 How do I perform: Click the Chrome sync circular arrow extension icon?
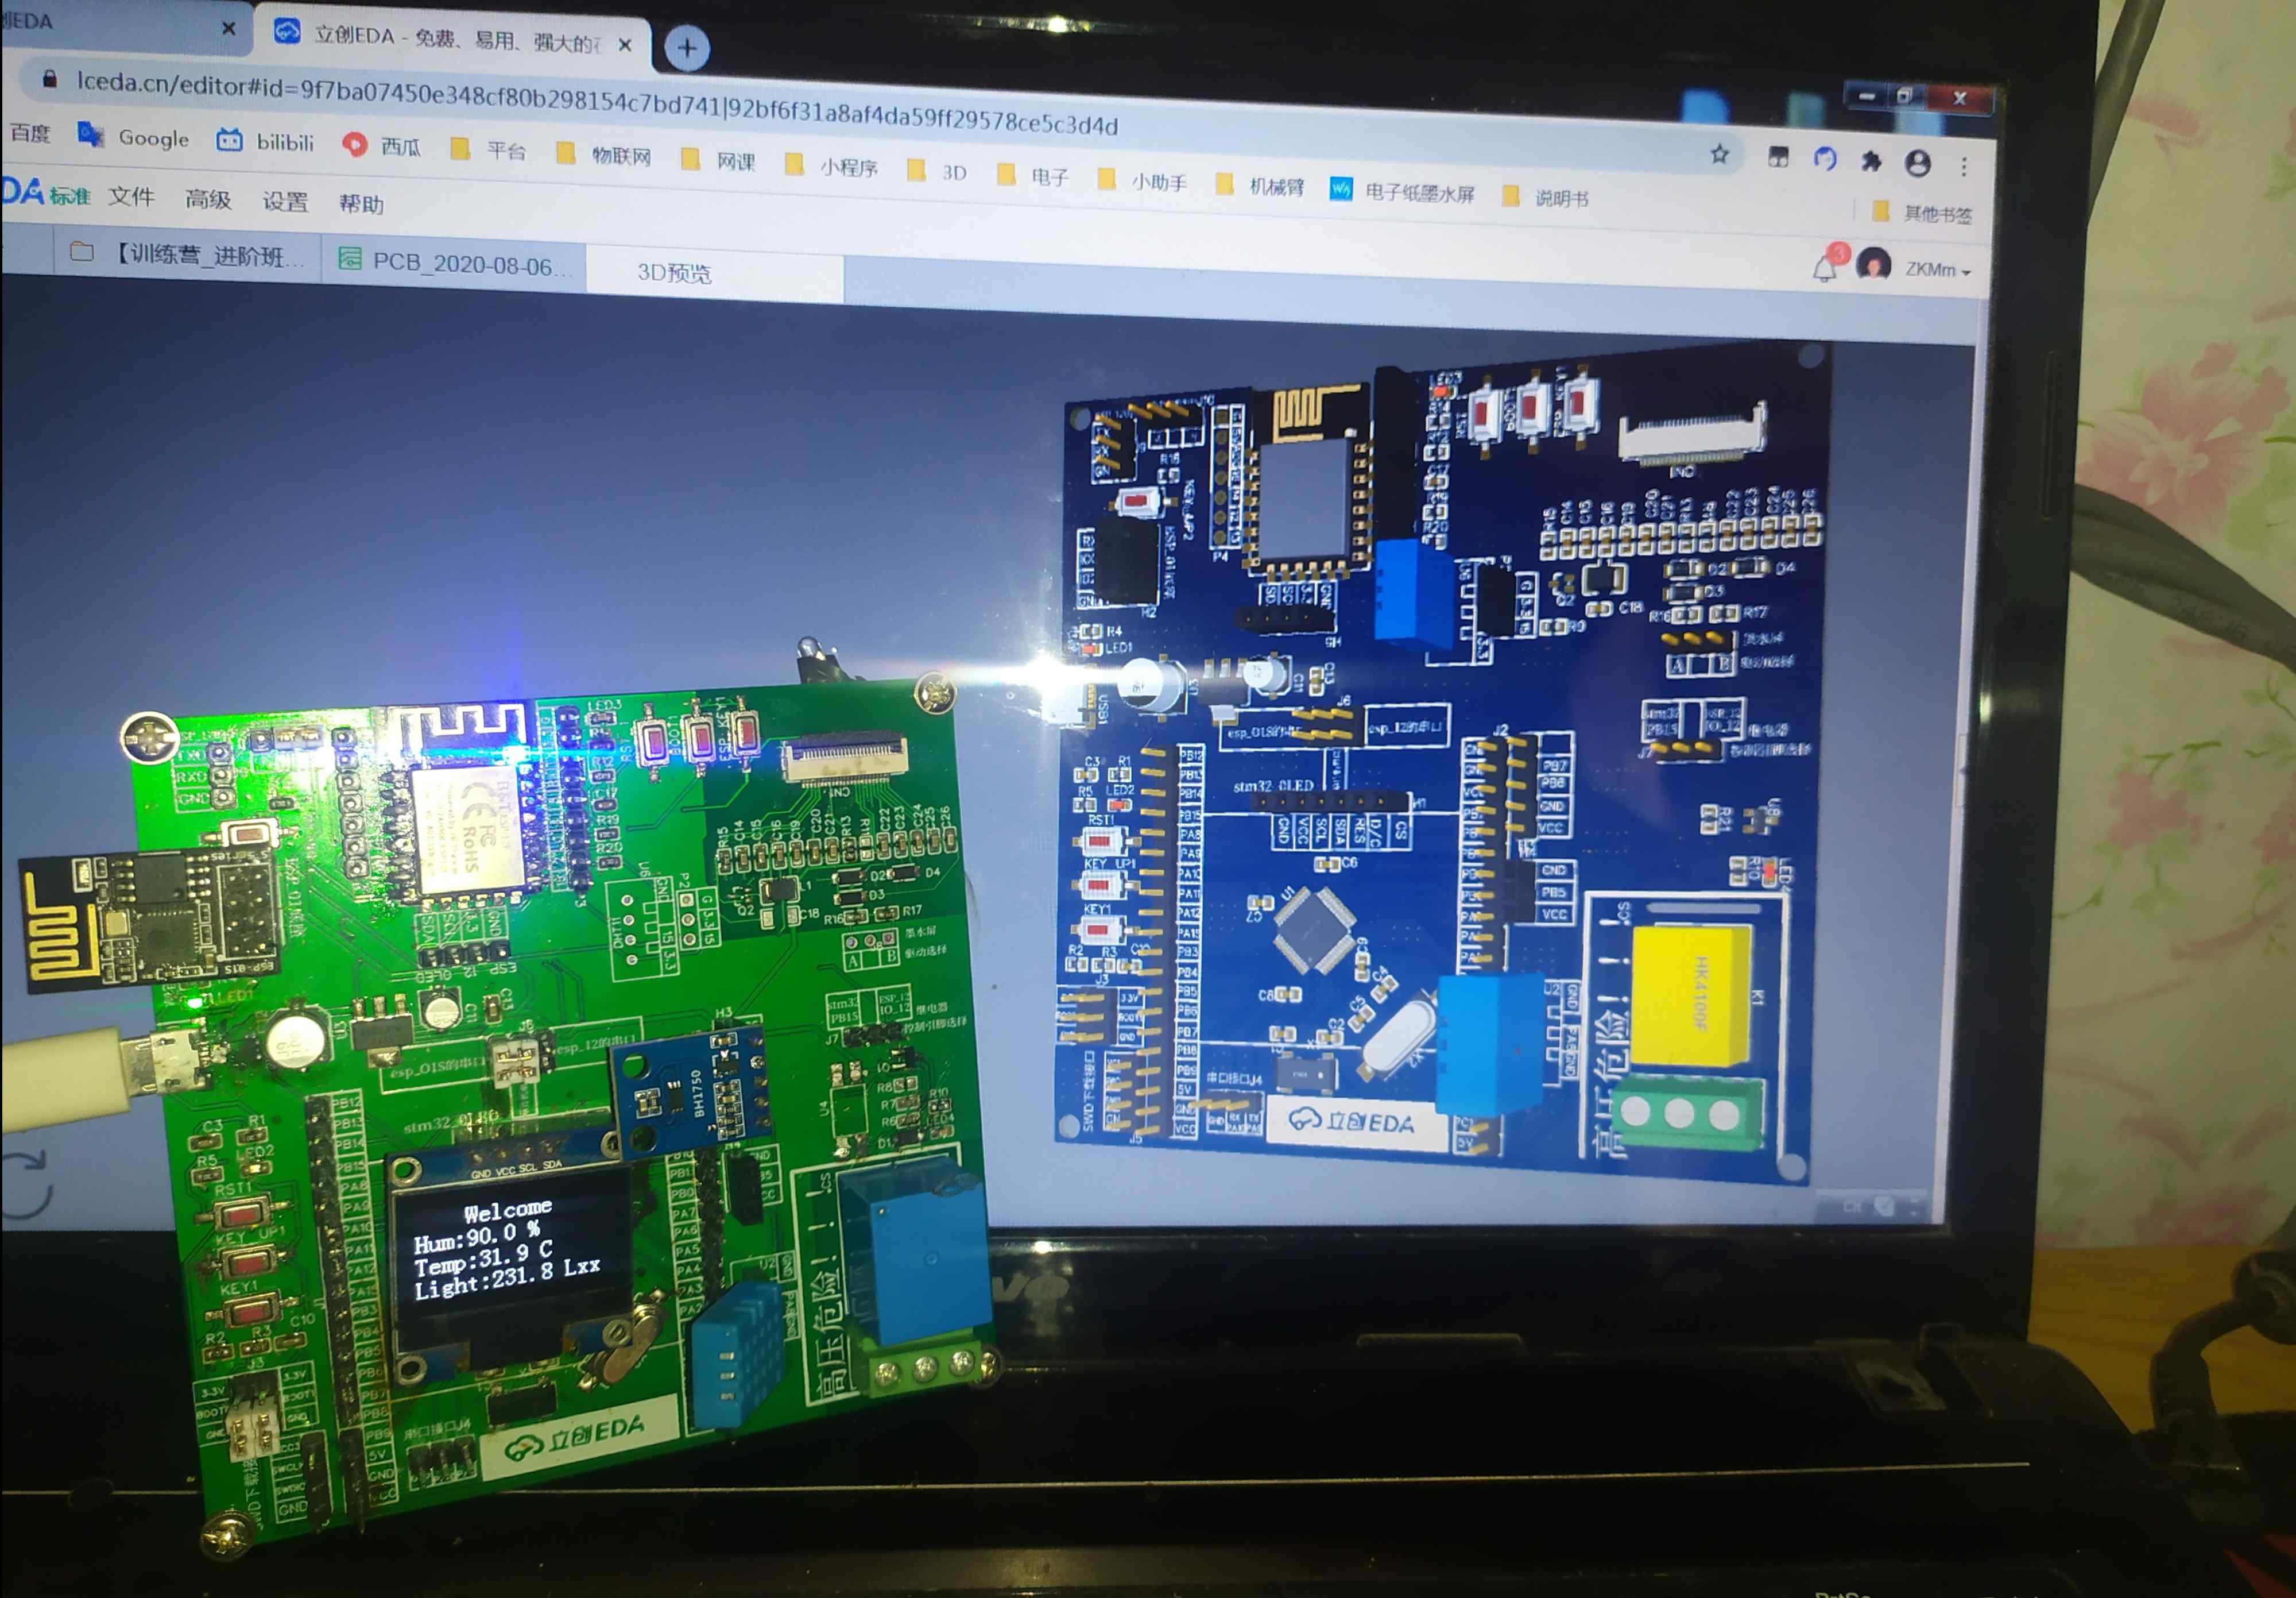[x=1825, y=158]
